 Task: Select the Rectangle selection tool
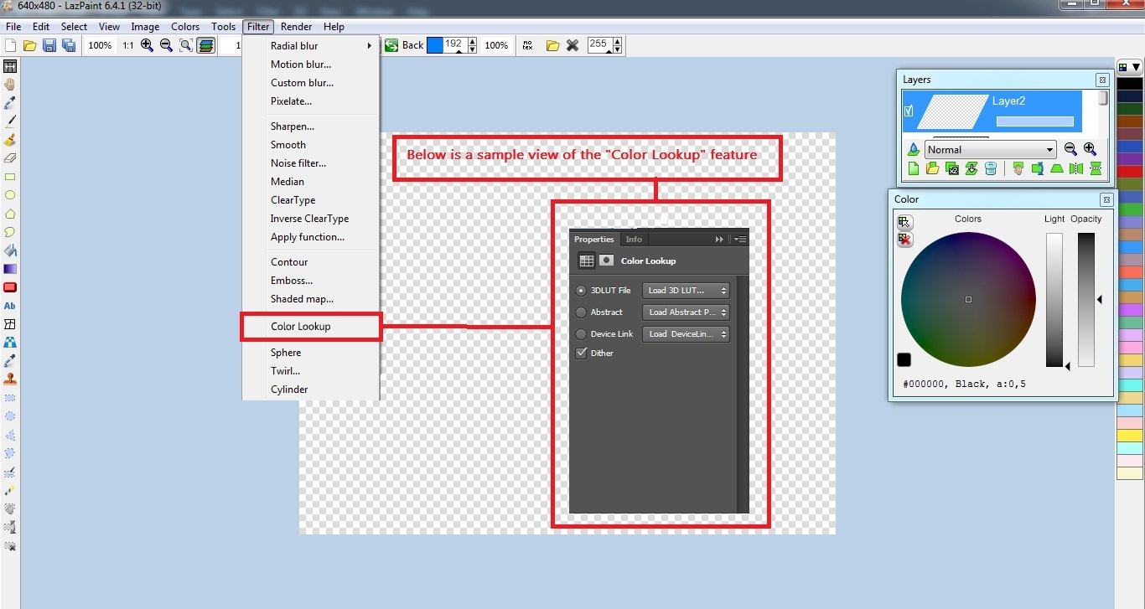coord(10,398)
